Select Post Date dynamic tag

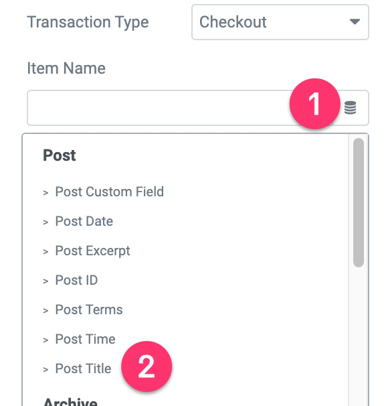pyautogui.click(x=84, y=221)
